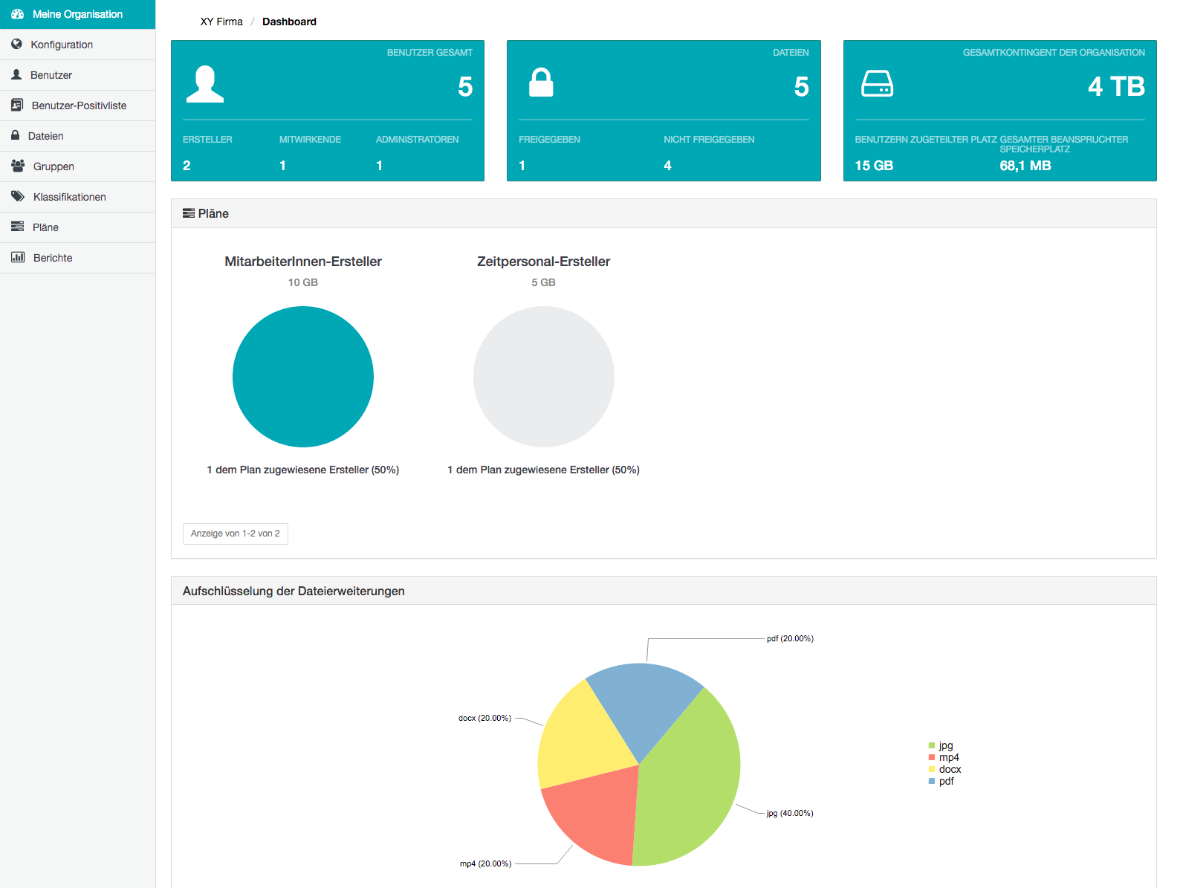
Task: Click the bar chart icon next to Berichte
Action: click(x=18, y=257)
